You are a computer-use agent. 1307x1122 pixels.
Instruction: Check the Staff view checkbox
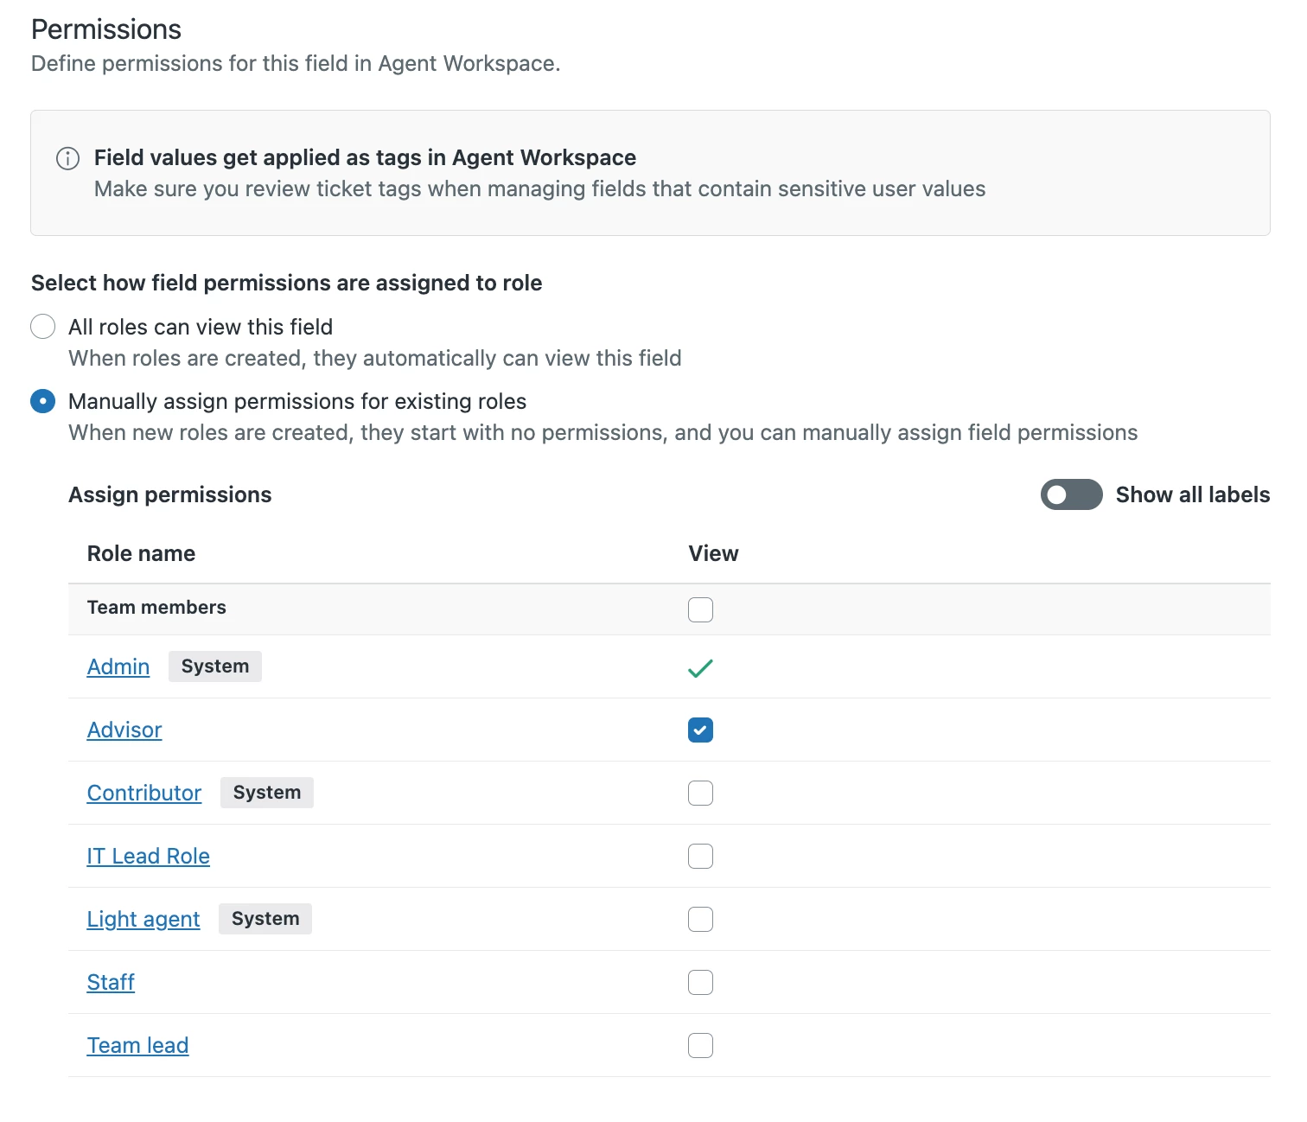[700, 982]
